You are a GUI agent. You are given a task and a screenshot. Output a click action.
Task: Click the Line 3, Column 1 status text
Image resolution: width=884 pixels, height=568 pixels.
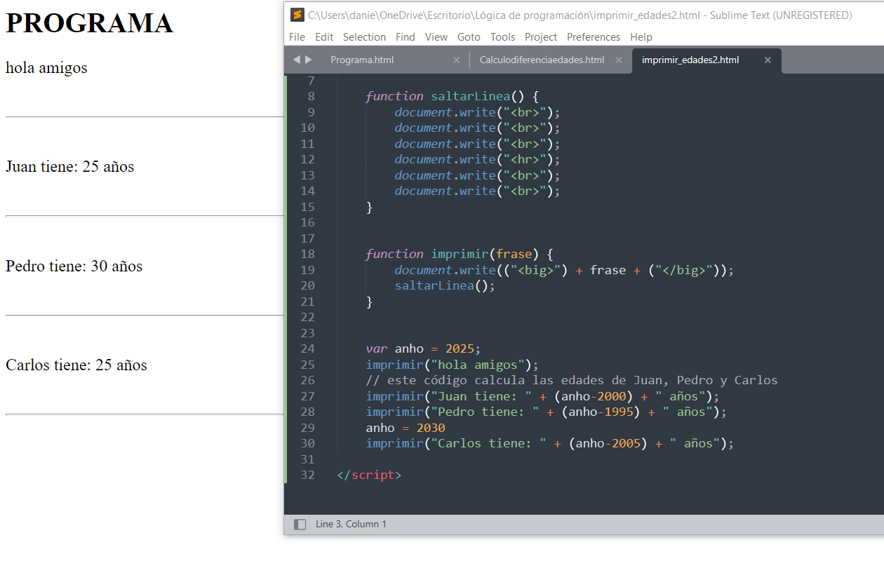pos(351,525)
